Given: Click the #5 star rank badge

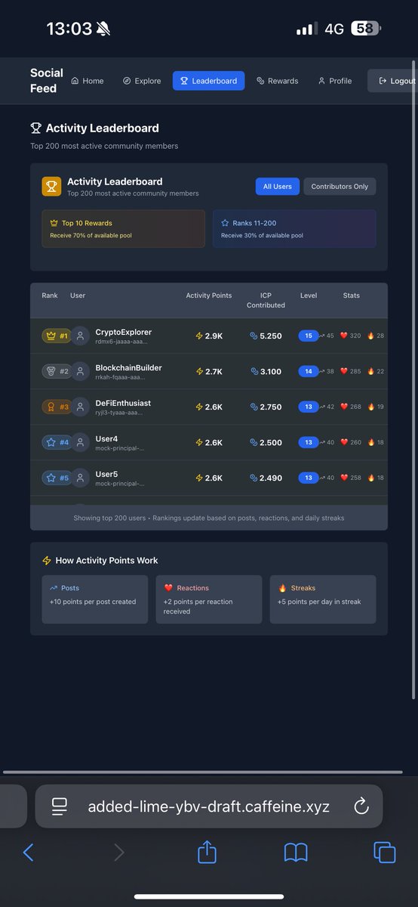Looking at the screenshot, I should pos(56,478).
